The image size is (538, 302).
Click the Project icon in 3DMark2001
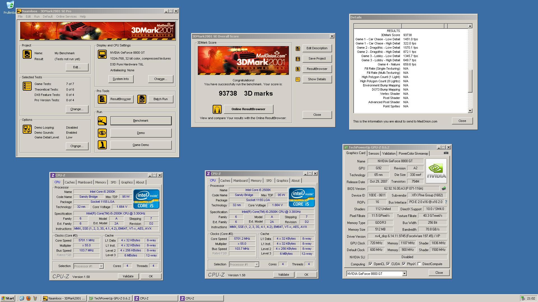[27, 54]
